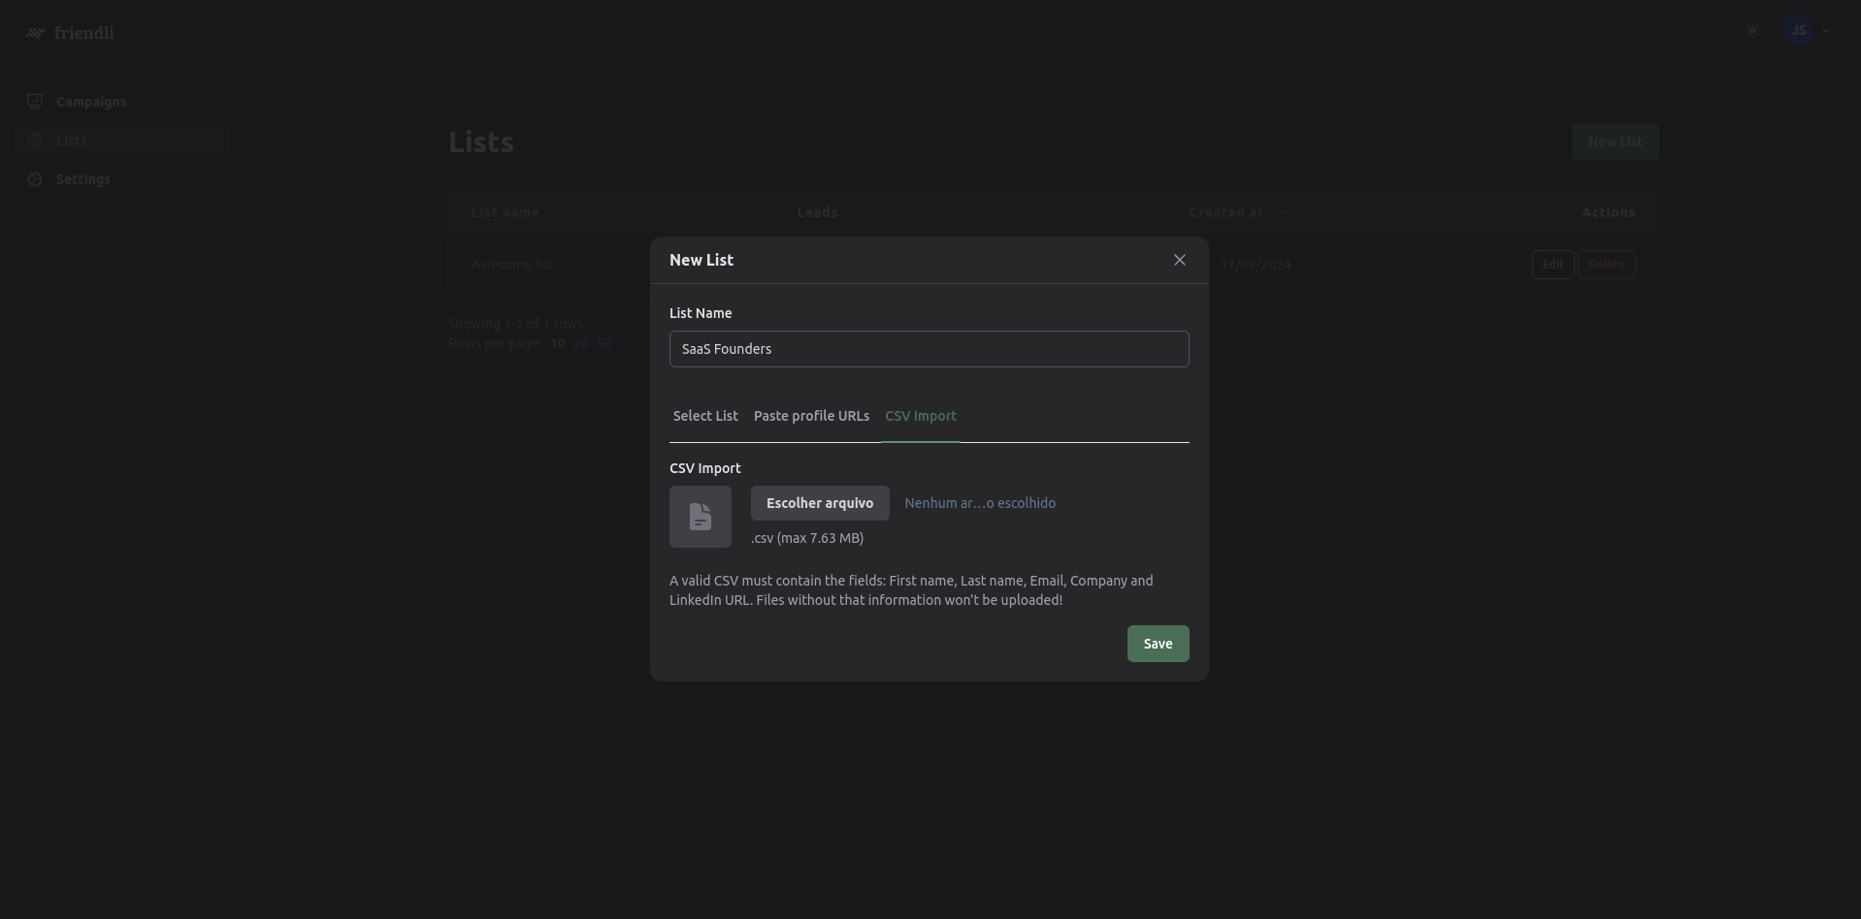Click the Settings gear icon
This screenshot has height=919, width=1861.
(35, 179)
